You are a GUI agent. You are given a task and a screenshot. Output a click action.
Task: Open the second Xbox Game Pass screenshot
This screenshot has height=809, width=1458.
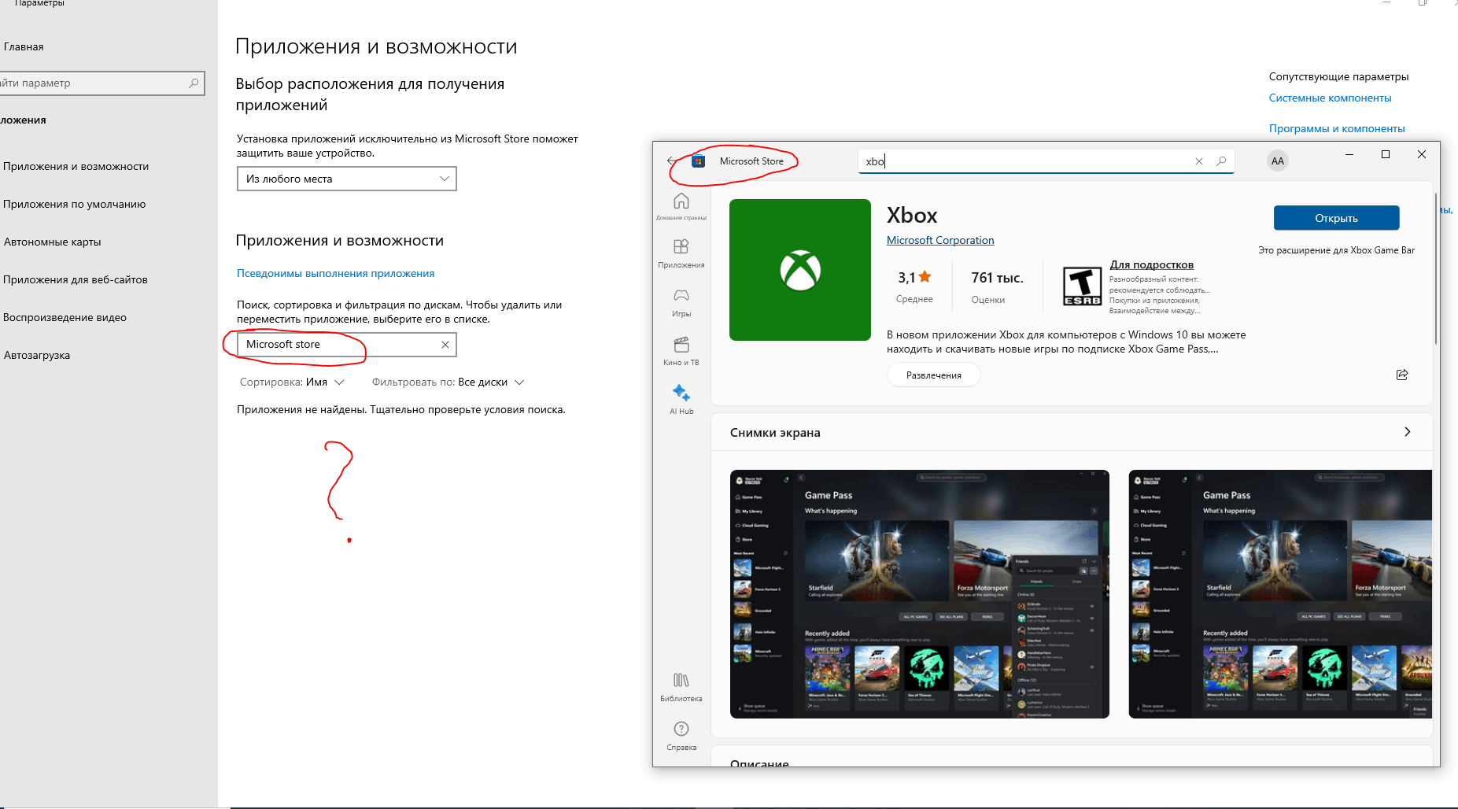(x=1280, y=594)
